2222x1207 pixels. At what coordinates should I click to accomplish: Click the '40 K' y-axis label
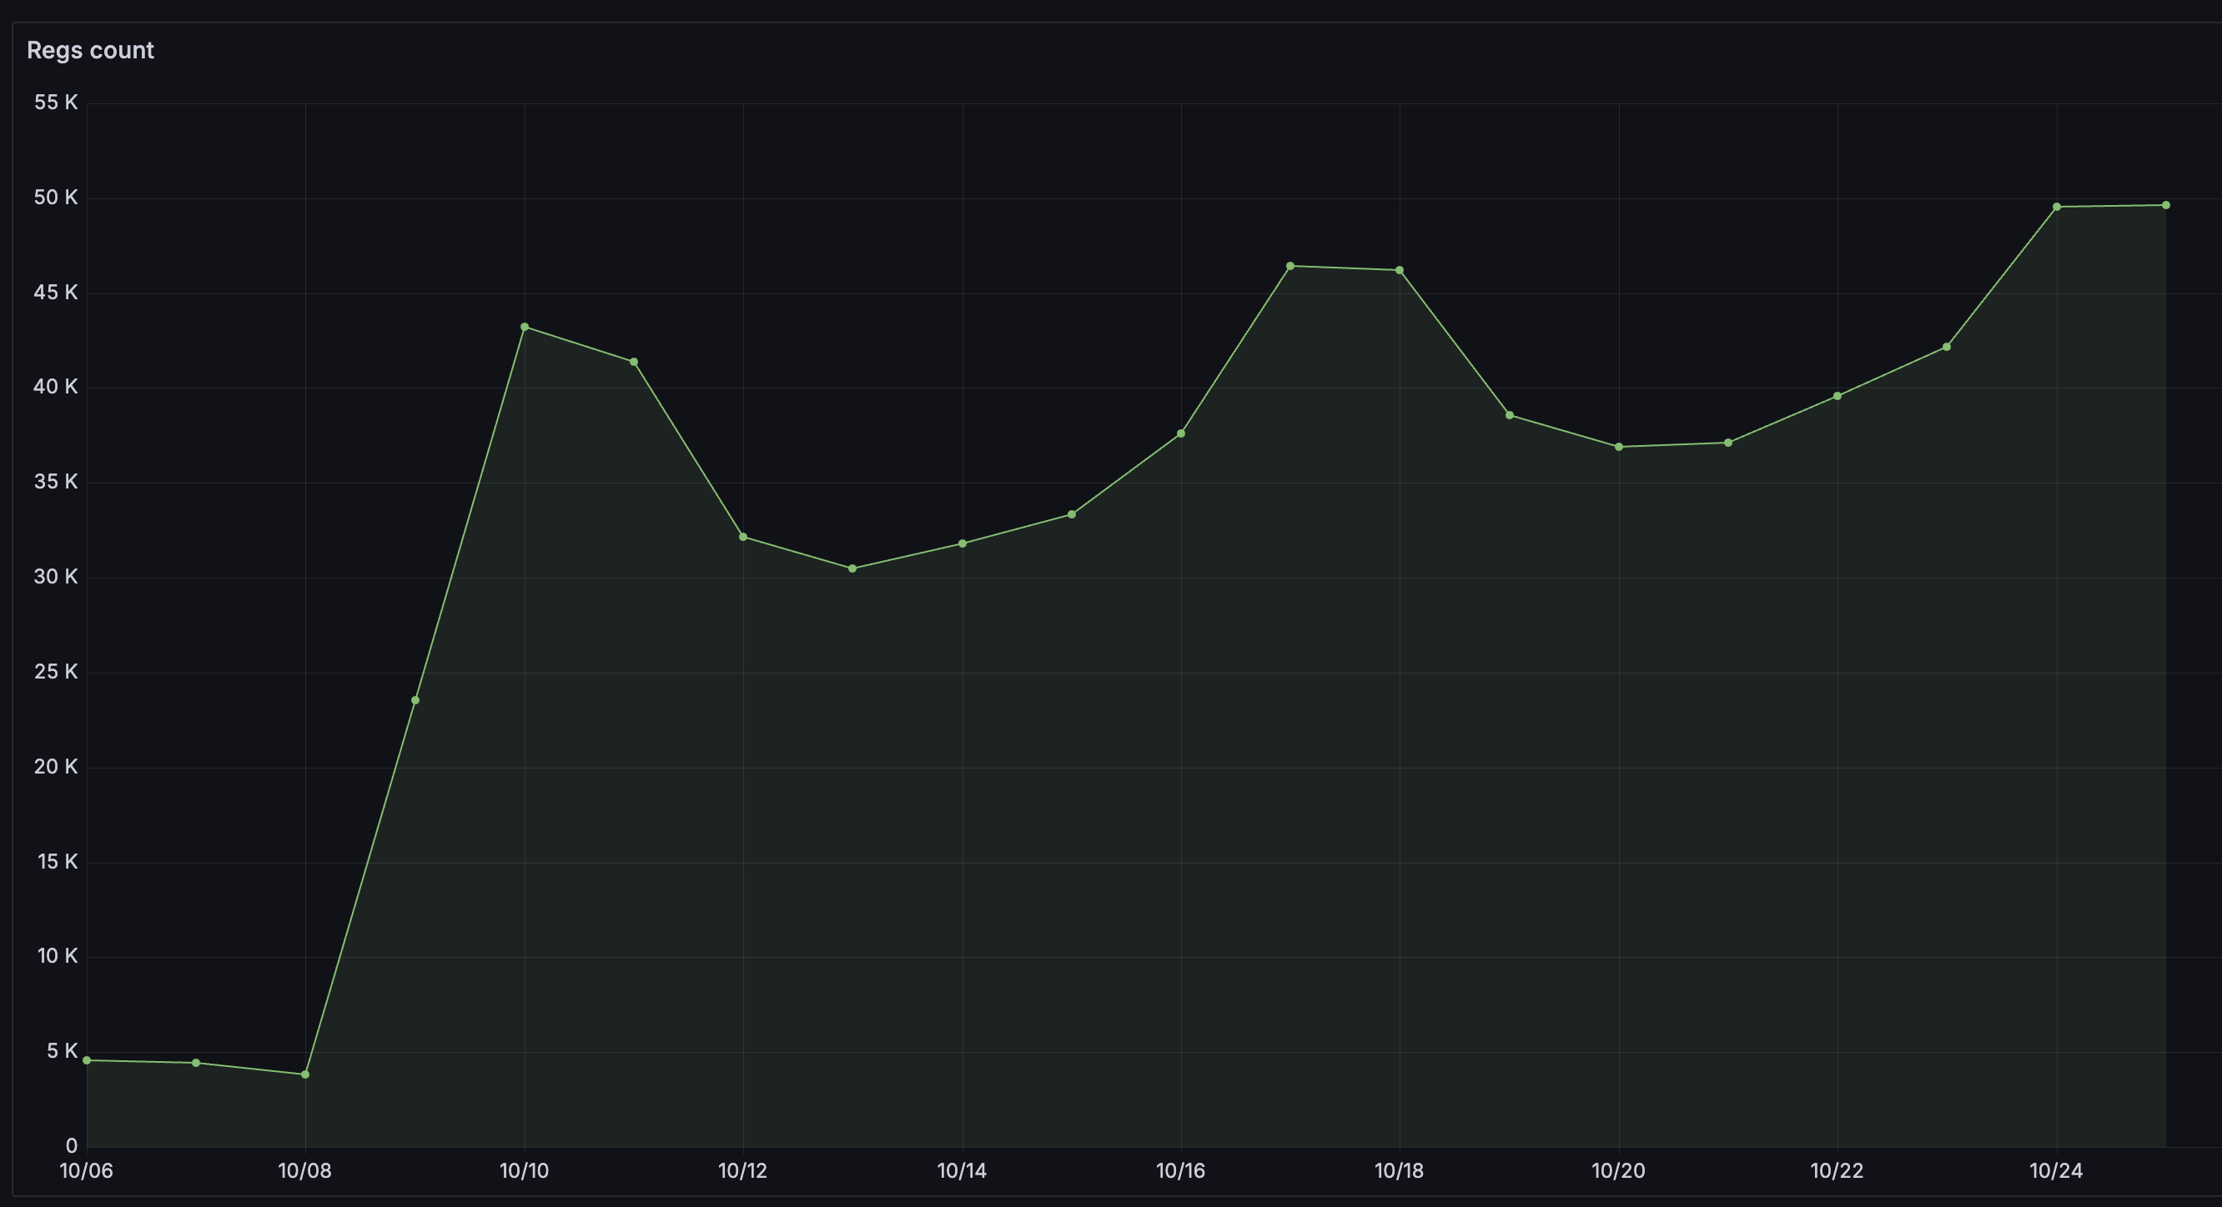pos(56,386)
